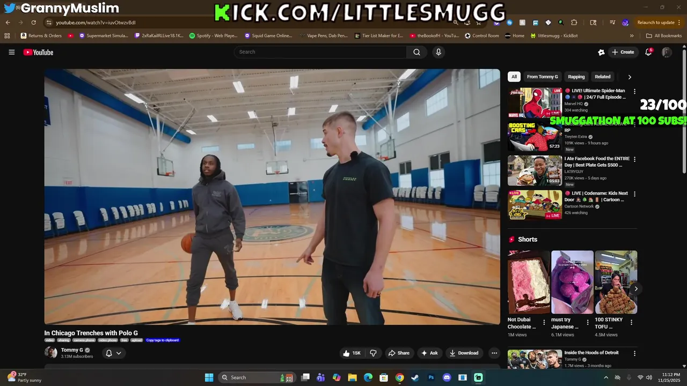
Task: Select the Rapping filter chip
Action: (x=576, y=77)
